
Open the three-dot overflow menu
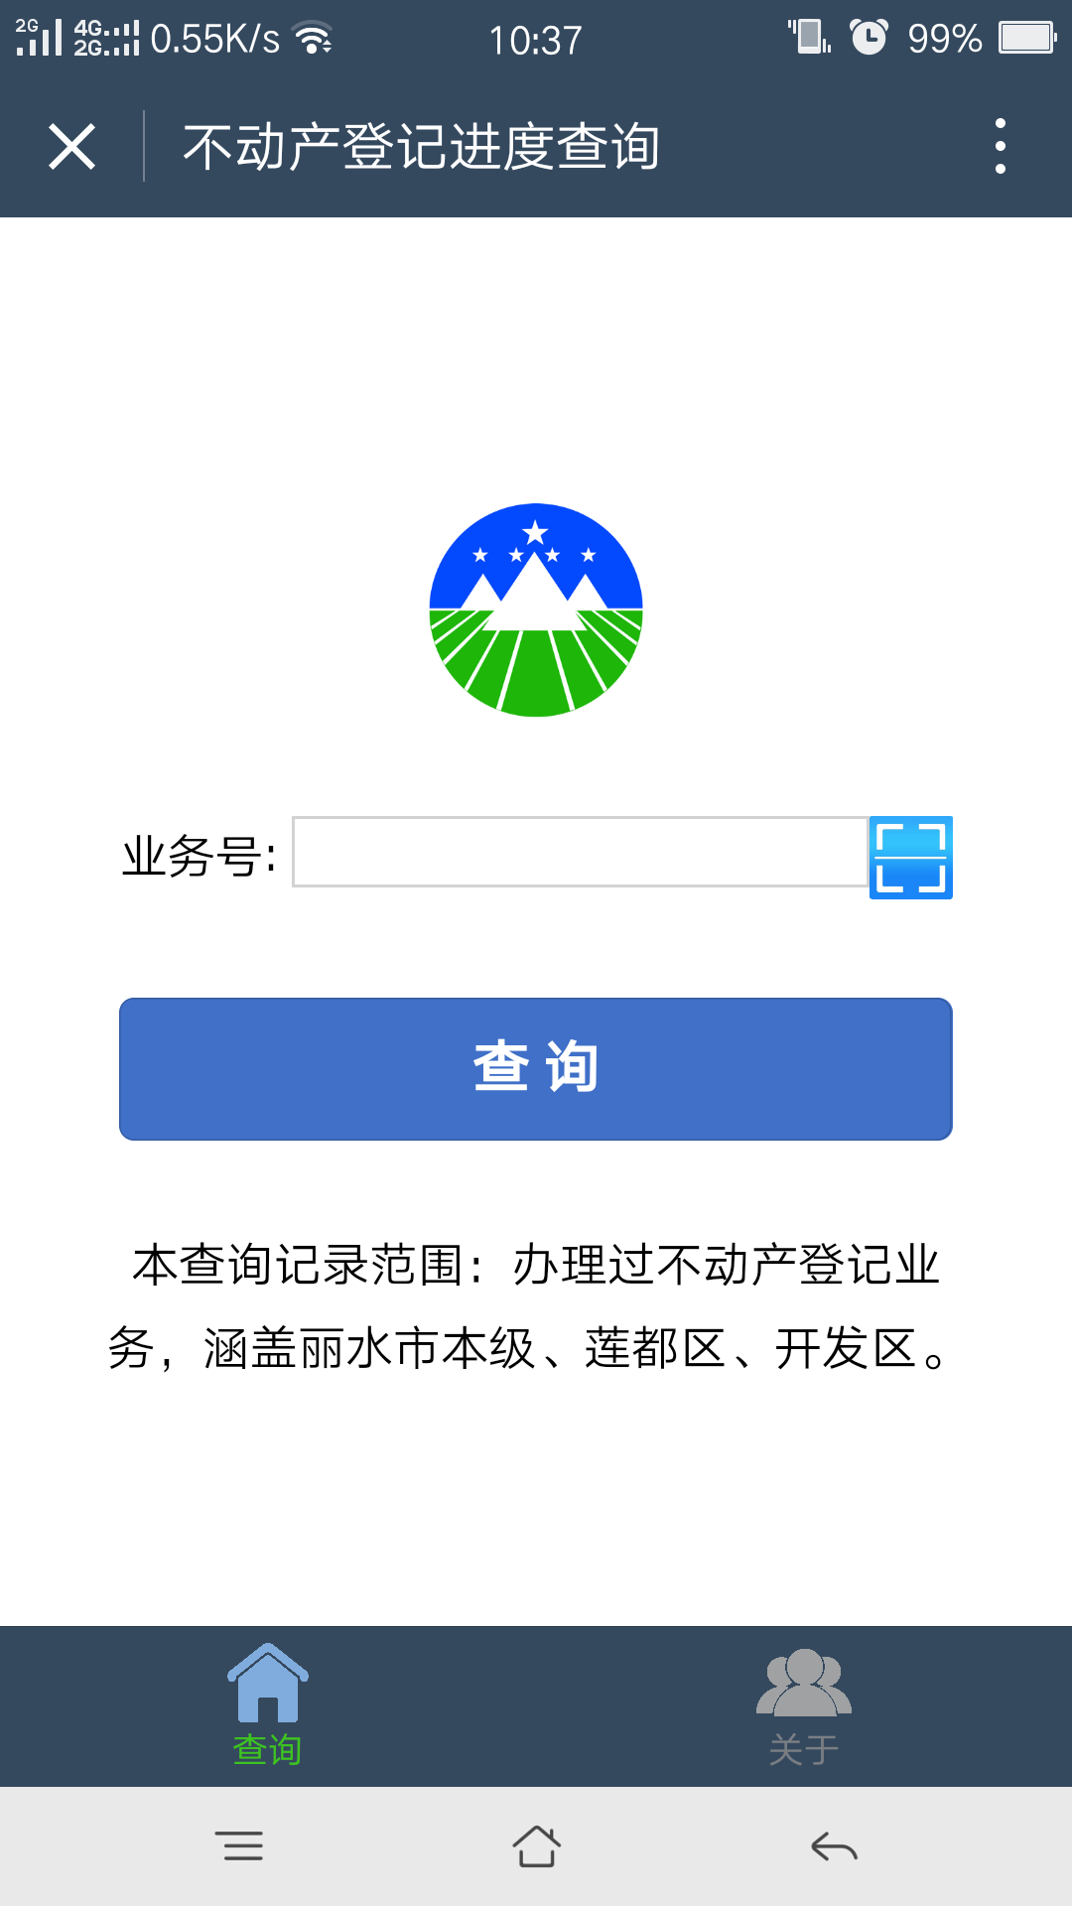[1001, 146]
